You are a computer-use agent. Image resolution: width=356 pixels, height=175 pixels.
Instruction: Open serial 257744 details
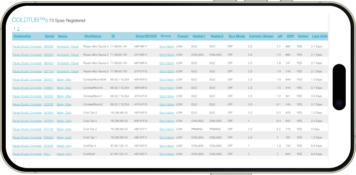48,71
